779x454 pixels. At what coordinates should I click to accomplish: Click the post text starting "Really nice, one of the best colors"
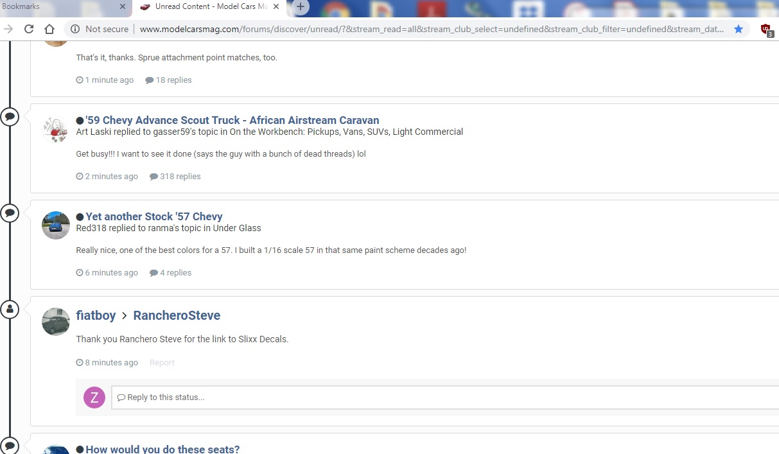tap(271, 250)
